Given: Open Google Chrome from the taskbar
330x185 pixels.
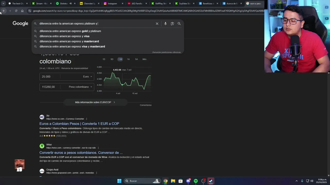Looking at the screenshot, I should [x=166, y=181].
